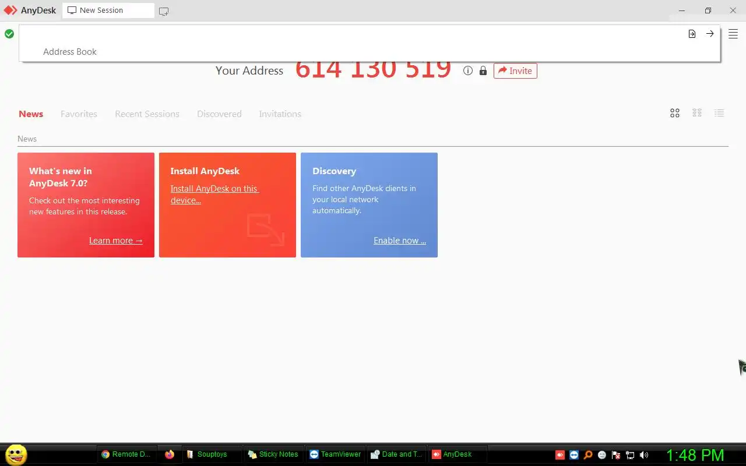This screenshot has height=466, width=746.
Task: Click the file transfer icon in the address bar
Action: [x=692, y=34]
